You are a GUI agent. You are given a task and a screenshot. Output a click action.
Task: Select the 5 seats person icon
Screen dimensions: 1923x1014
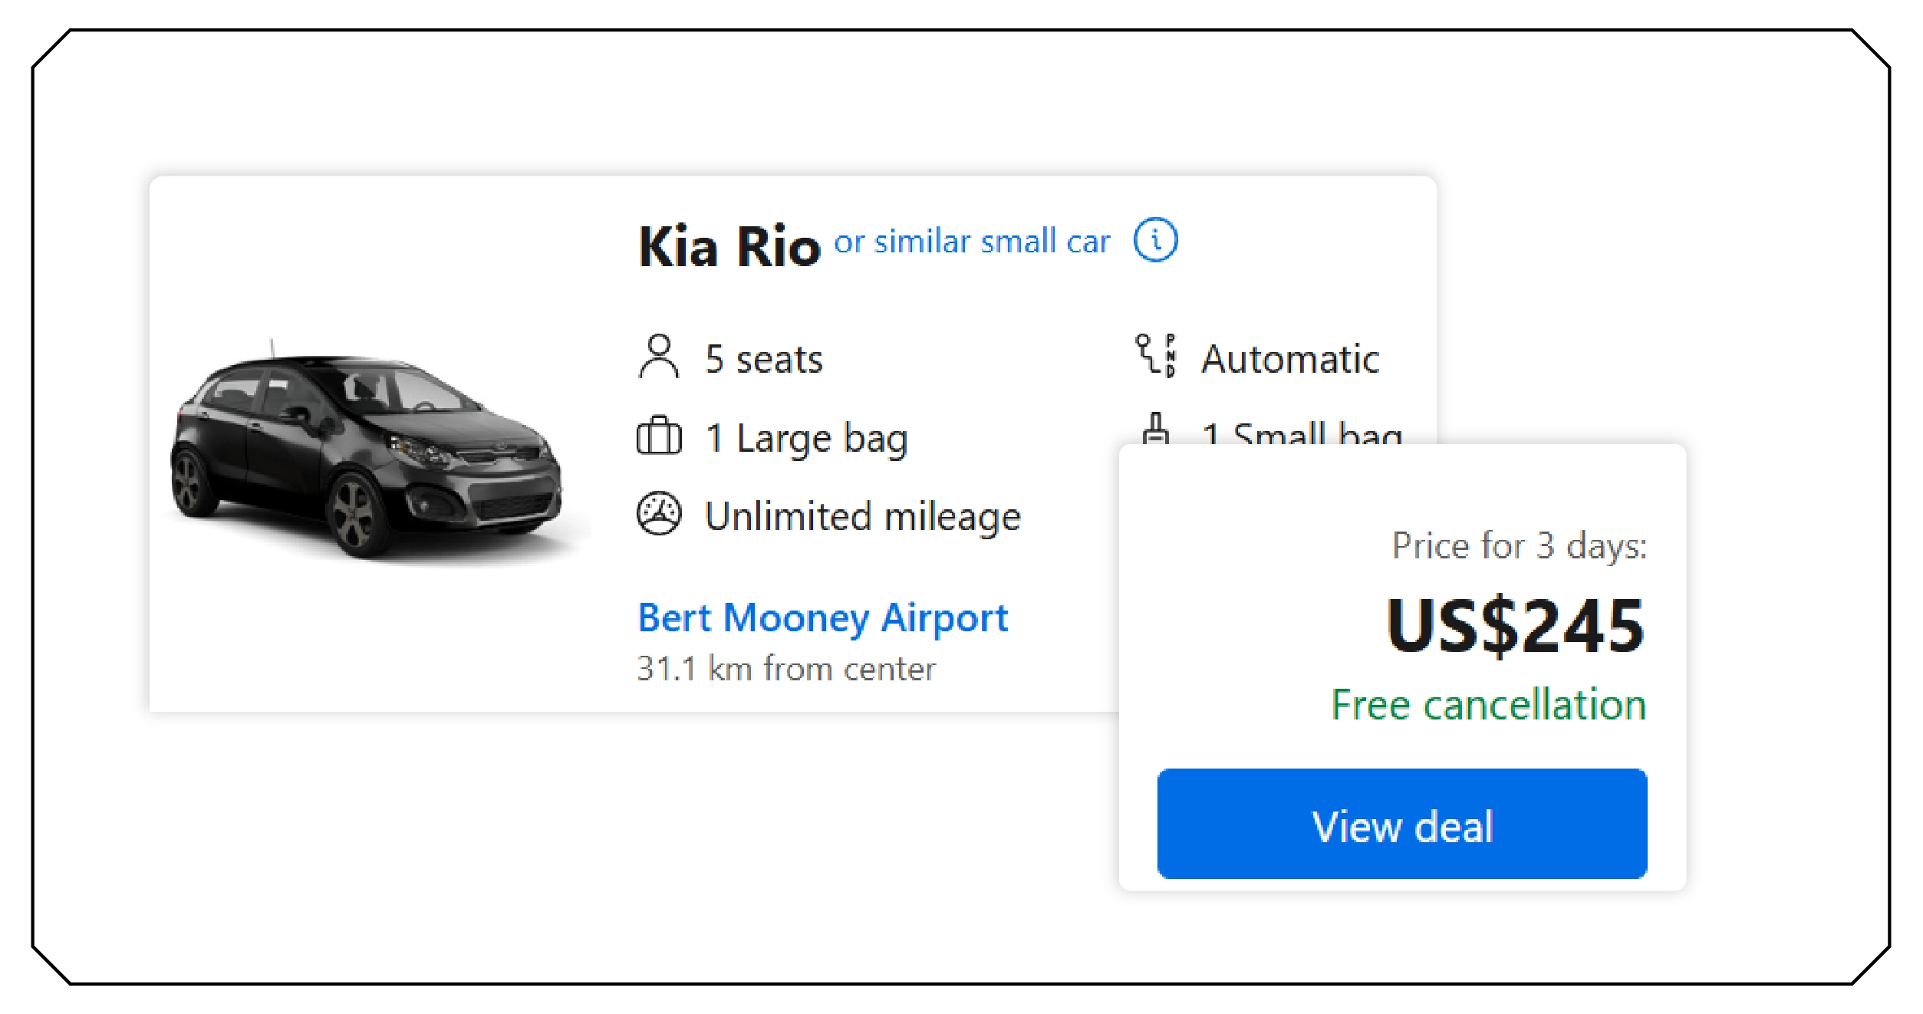click(660, 357)
